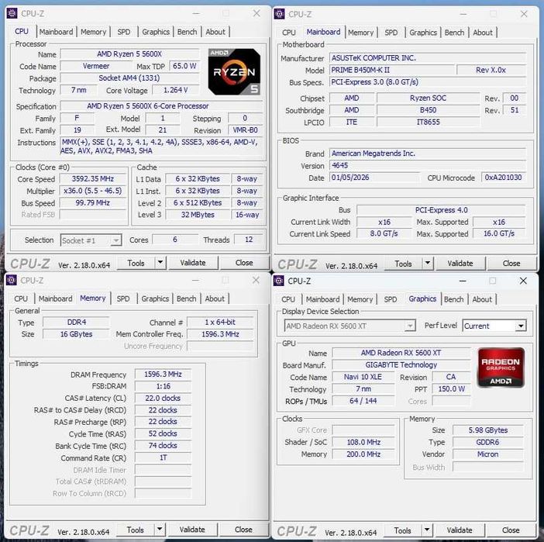Open the Bench tab in the CPU window

pyautogui.click(x=187, y=32)
